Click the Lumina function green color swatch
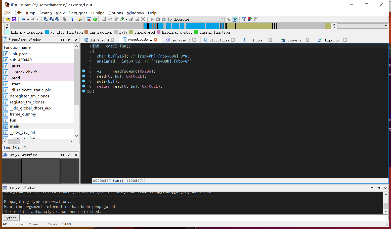391x229 pixels. [x=196, y=32]
